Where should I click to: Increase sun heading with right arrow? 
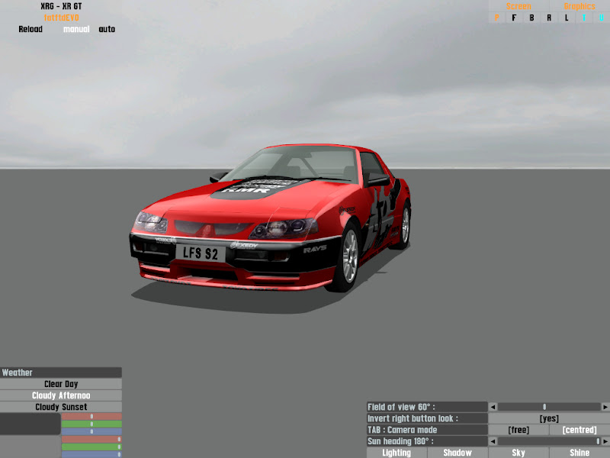click(605, 441)
